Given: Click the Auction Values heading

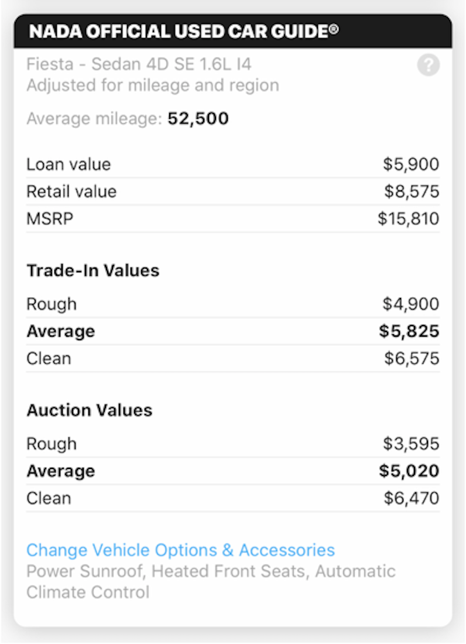Looking at the screenshot, I should [89, 410].
